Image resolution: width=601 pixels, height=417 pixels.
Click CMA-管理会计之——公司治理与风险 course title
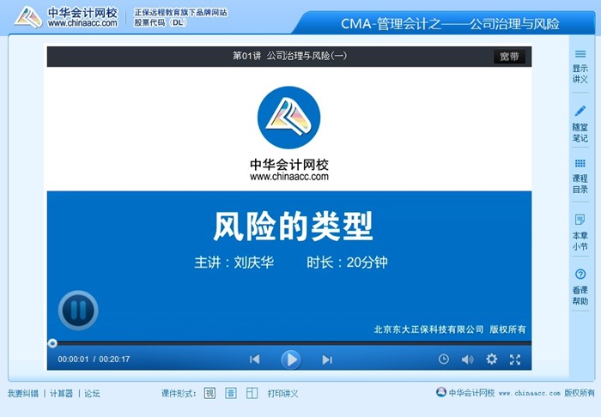[x=450, y=24]
